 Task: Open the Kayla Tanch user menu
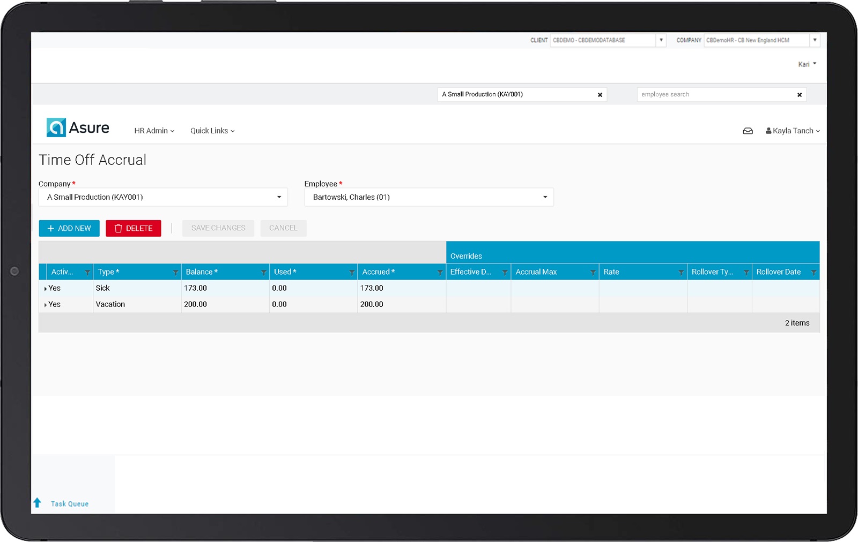click(x=793, y=131)
